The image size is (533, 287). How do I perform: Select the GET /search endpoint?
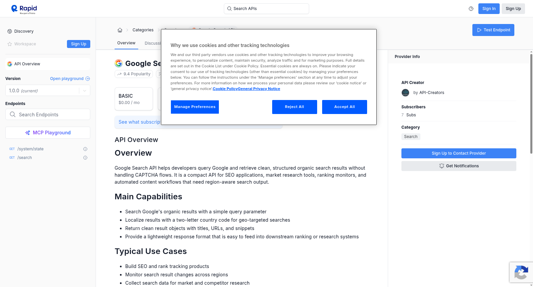[48, 158]
